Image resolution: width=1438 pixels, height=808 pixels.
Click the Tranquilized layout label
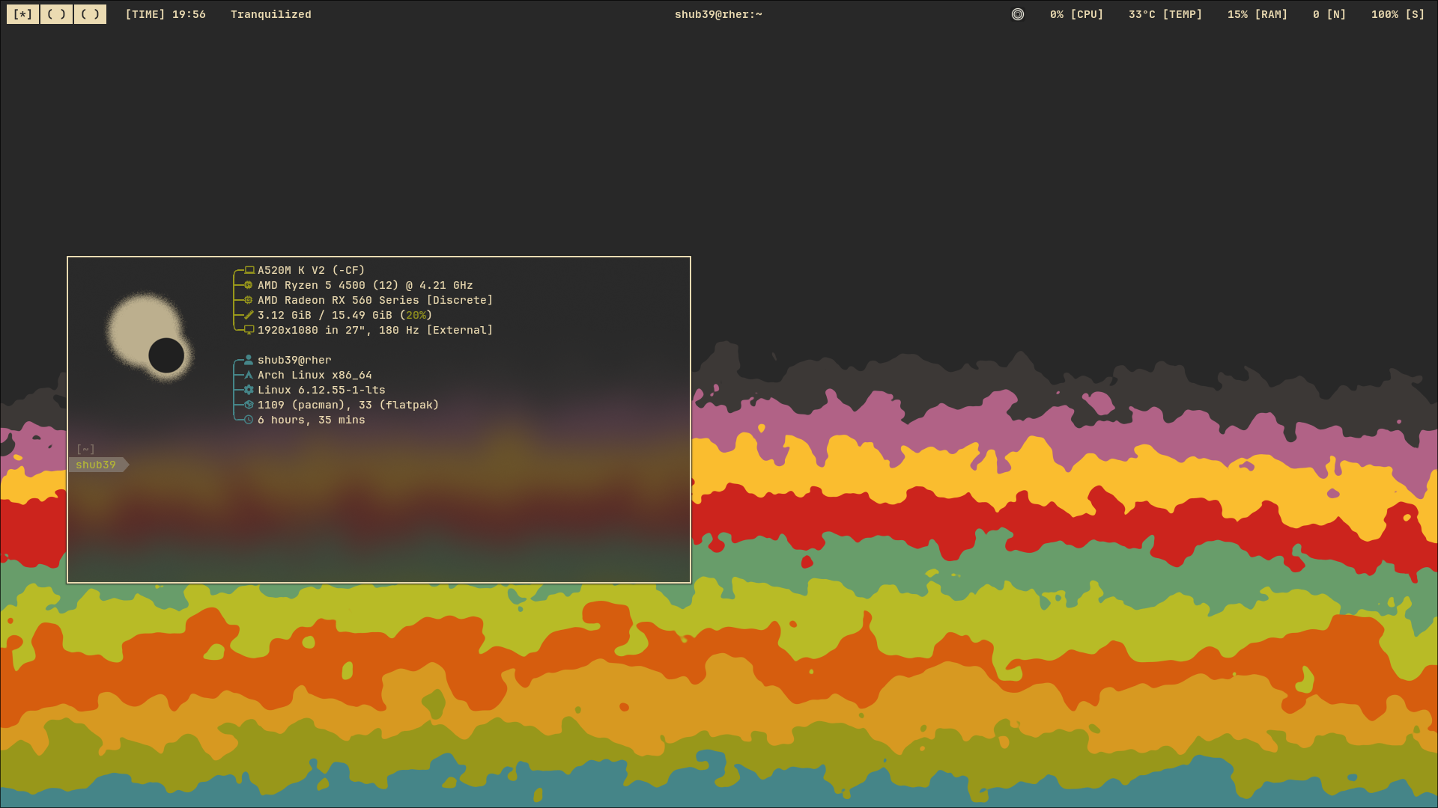tap(270, 14)
